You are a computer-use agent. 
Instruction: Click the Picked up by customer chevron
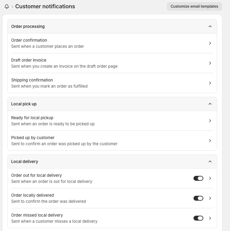point(210,141)
